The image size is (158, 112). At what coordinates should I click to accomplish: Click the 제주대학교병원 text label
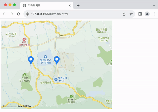coord(24,44)
